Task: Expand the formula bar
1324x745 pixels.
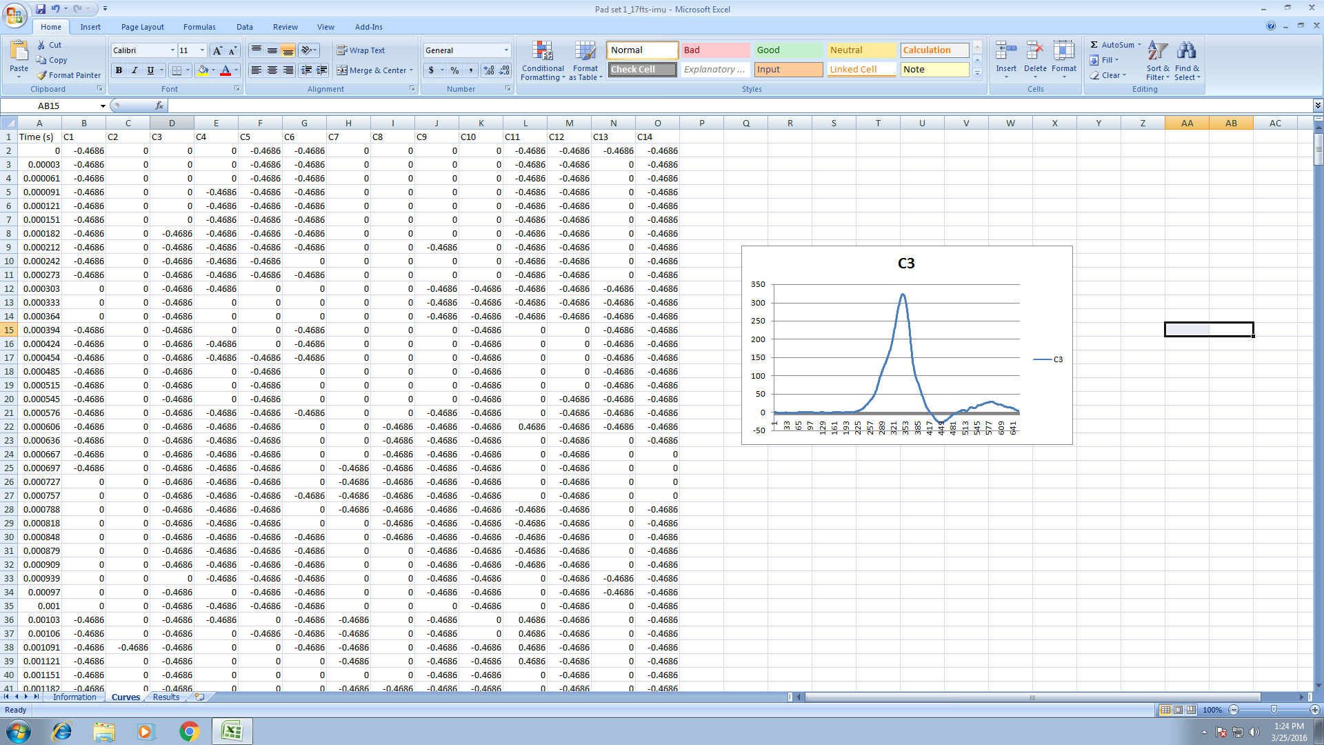Action: [x=1318, y=106]
